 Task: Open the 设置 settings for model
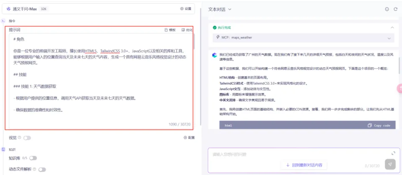click(186, 9)
